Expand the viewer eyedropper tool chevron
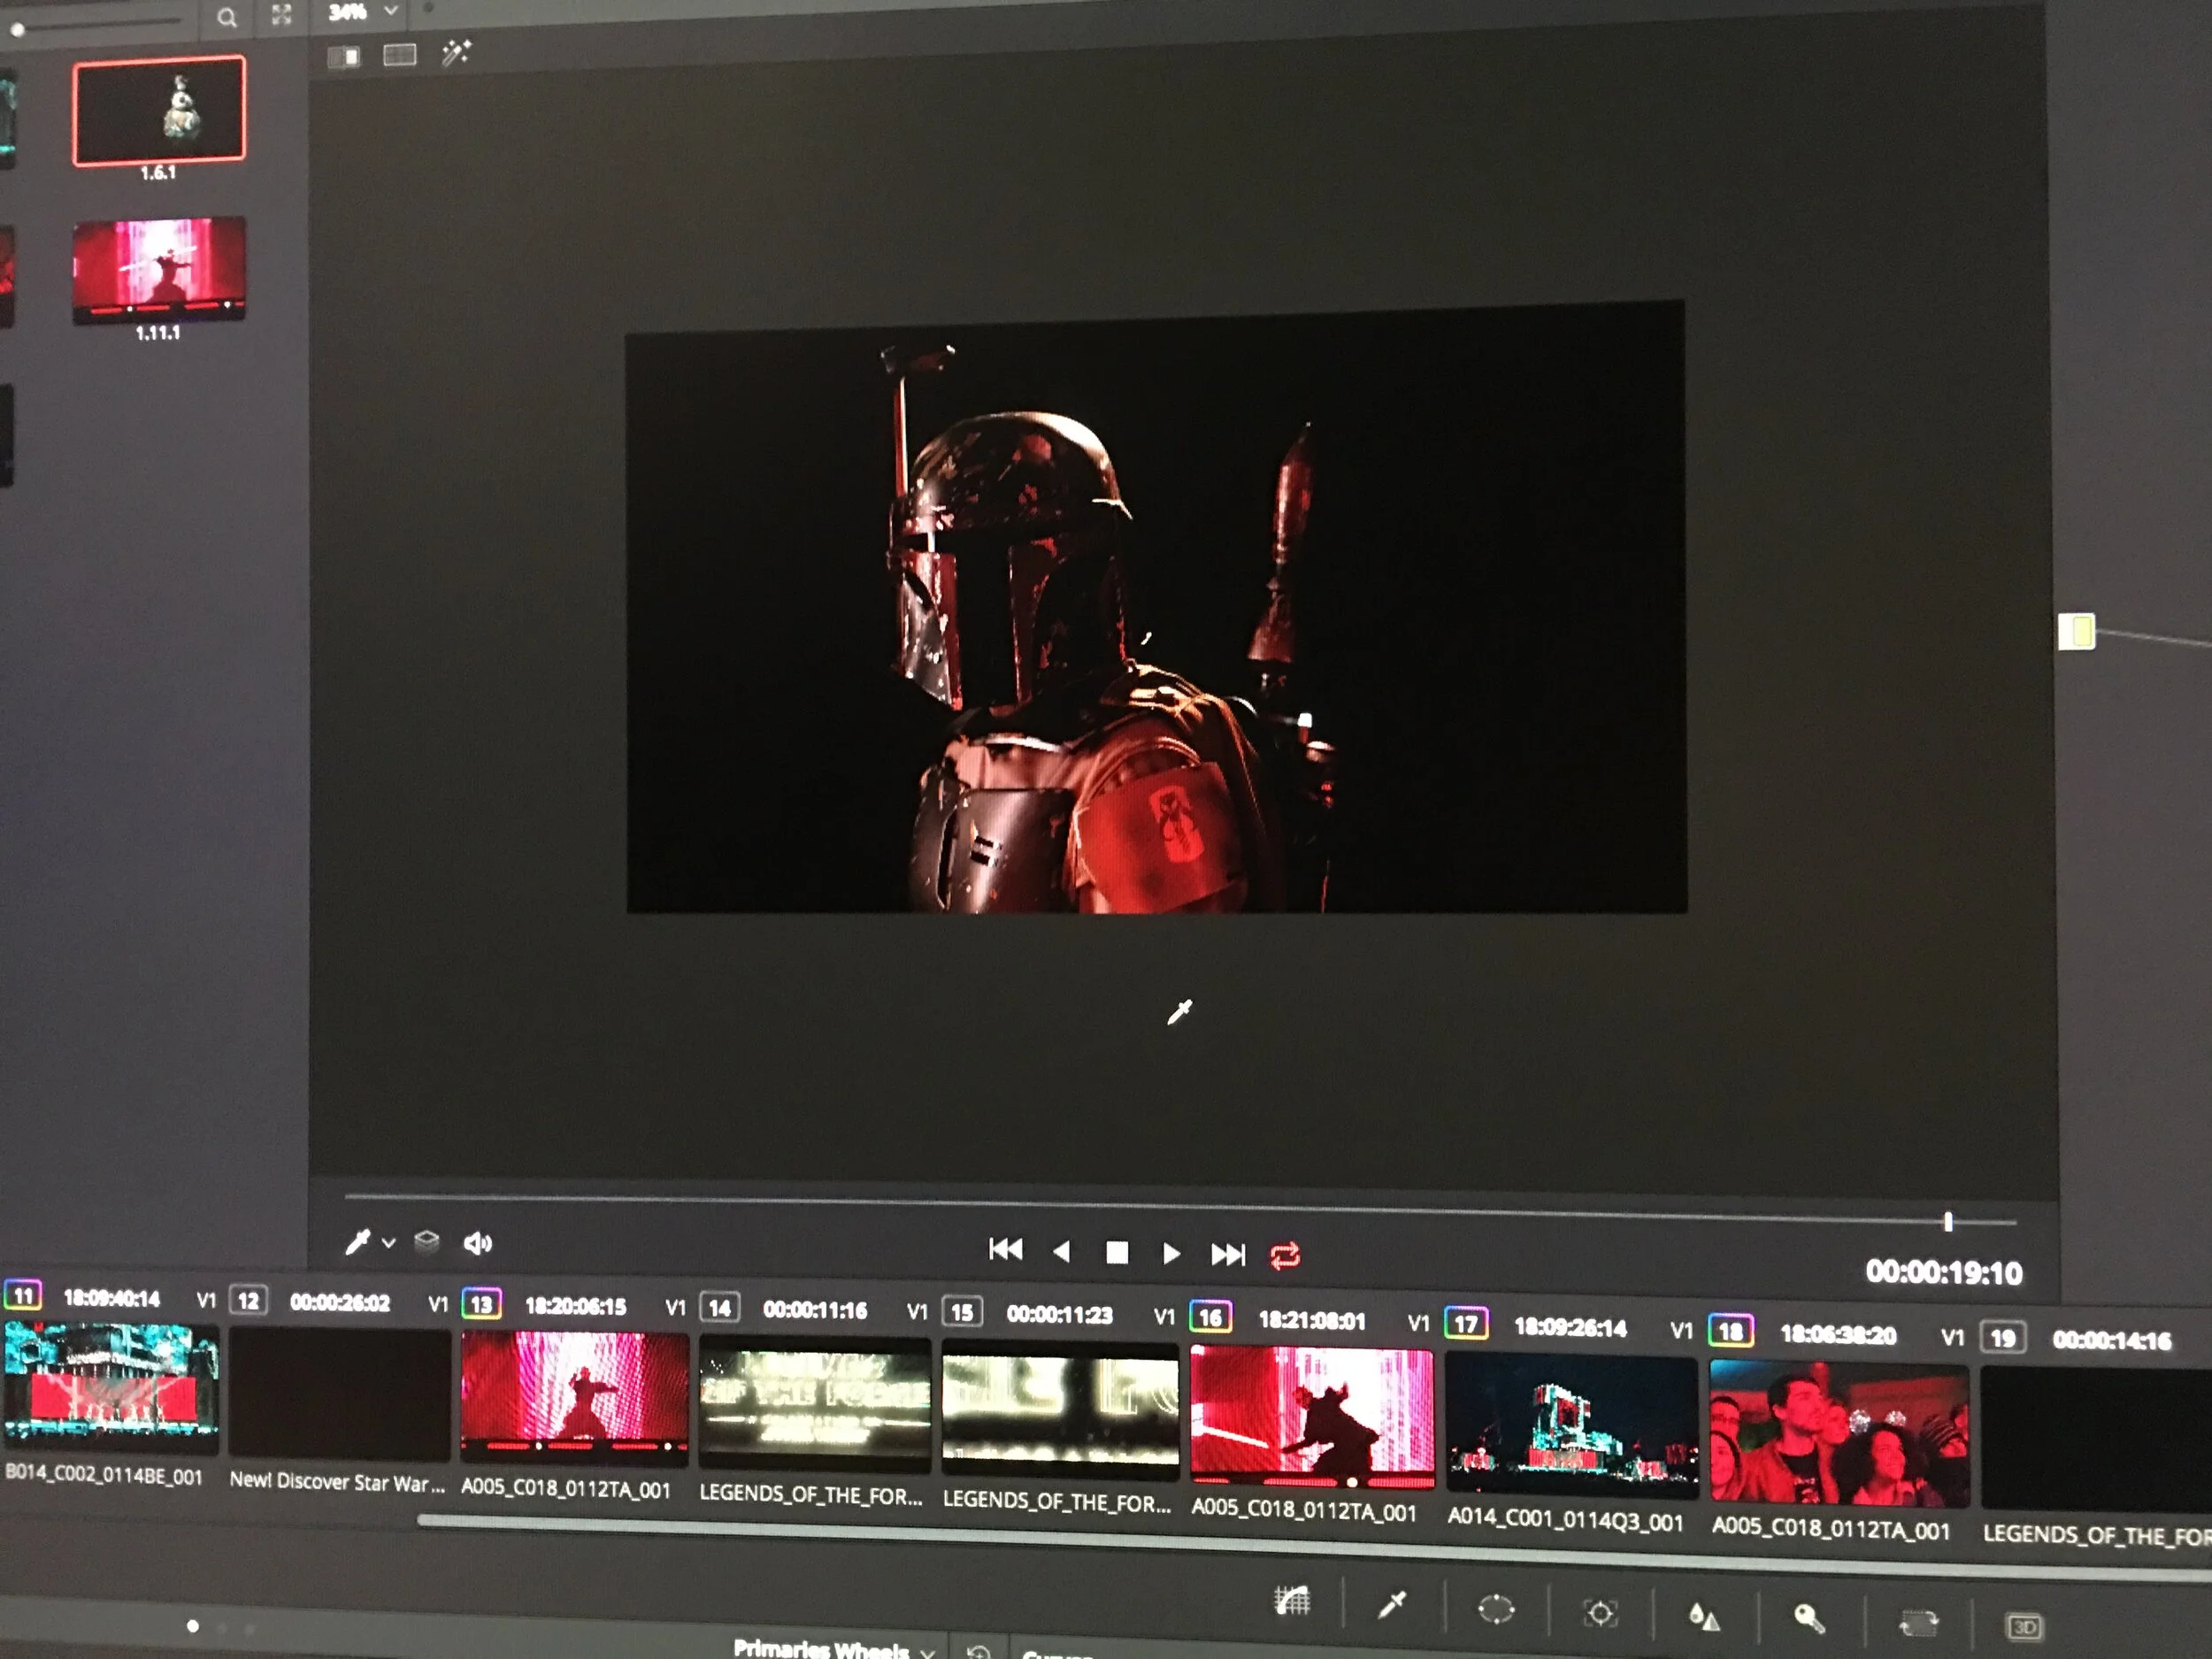Image resolution: width=2212 pixels, height=1659 pixels. click(x=389, y=1242)
